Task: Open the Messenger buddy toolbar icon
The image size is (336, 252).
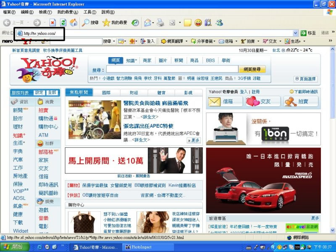Action: coord(219,23)
